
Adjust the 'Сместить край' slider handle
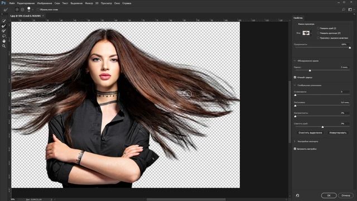pyautogui.click(x=322, y=127)
